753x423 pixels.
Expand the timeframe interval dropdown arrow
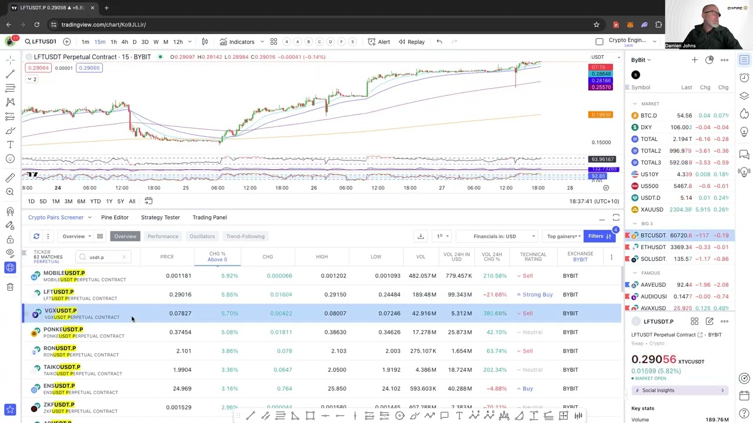click(188, 42)
